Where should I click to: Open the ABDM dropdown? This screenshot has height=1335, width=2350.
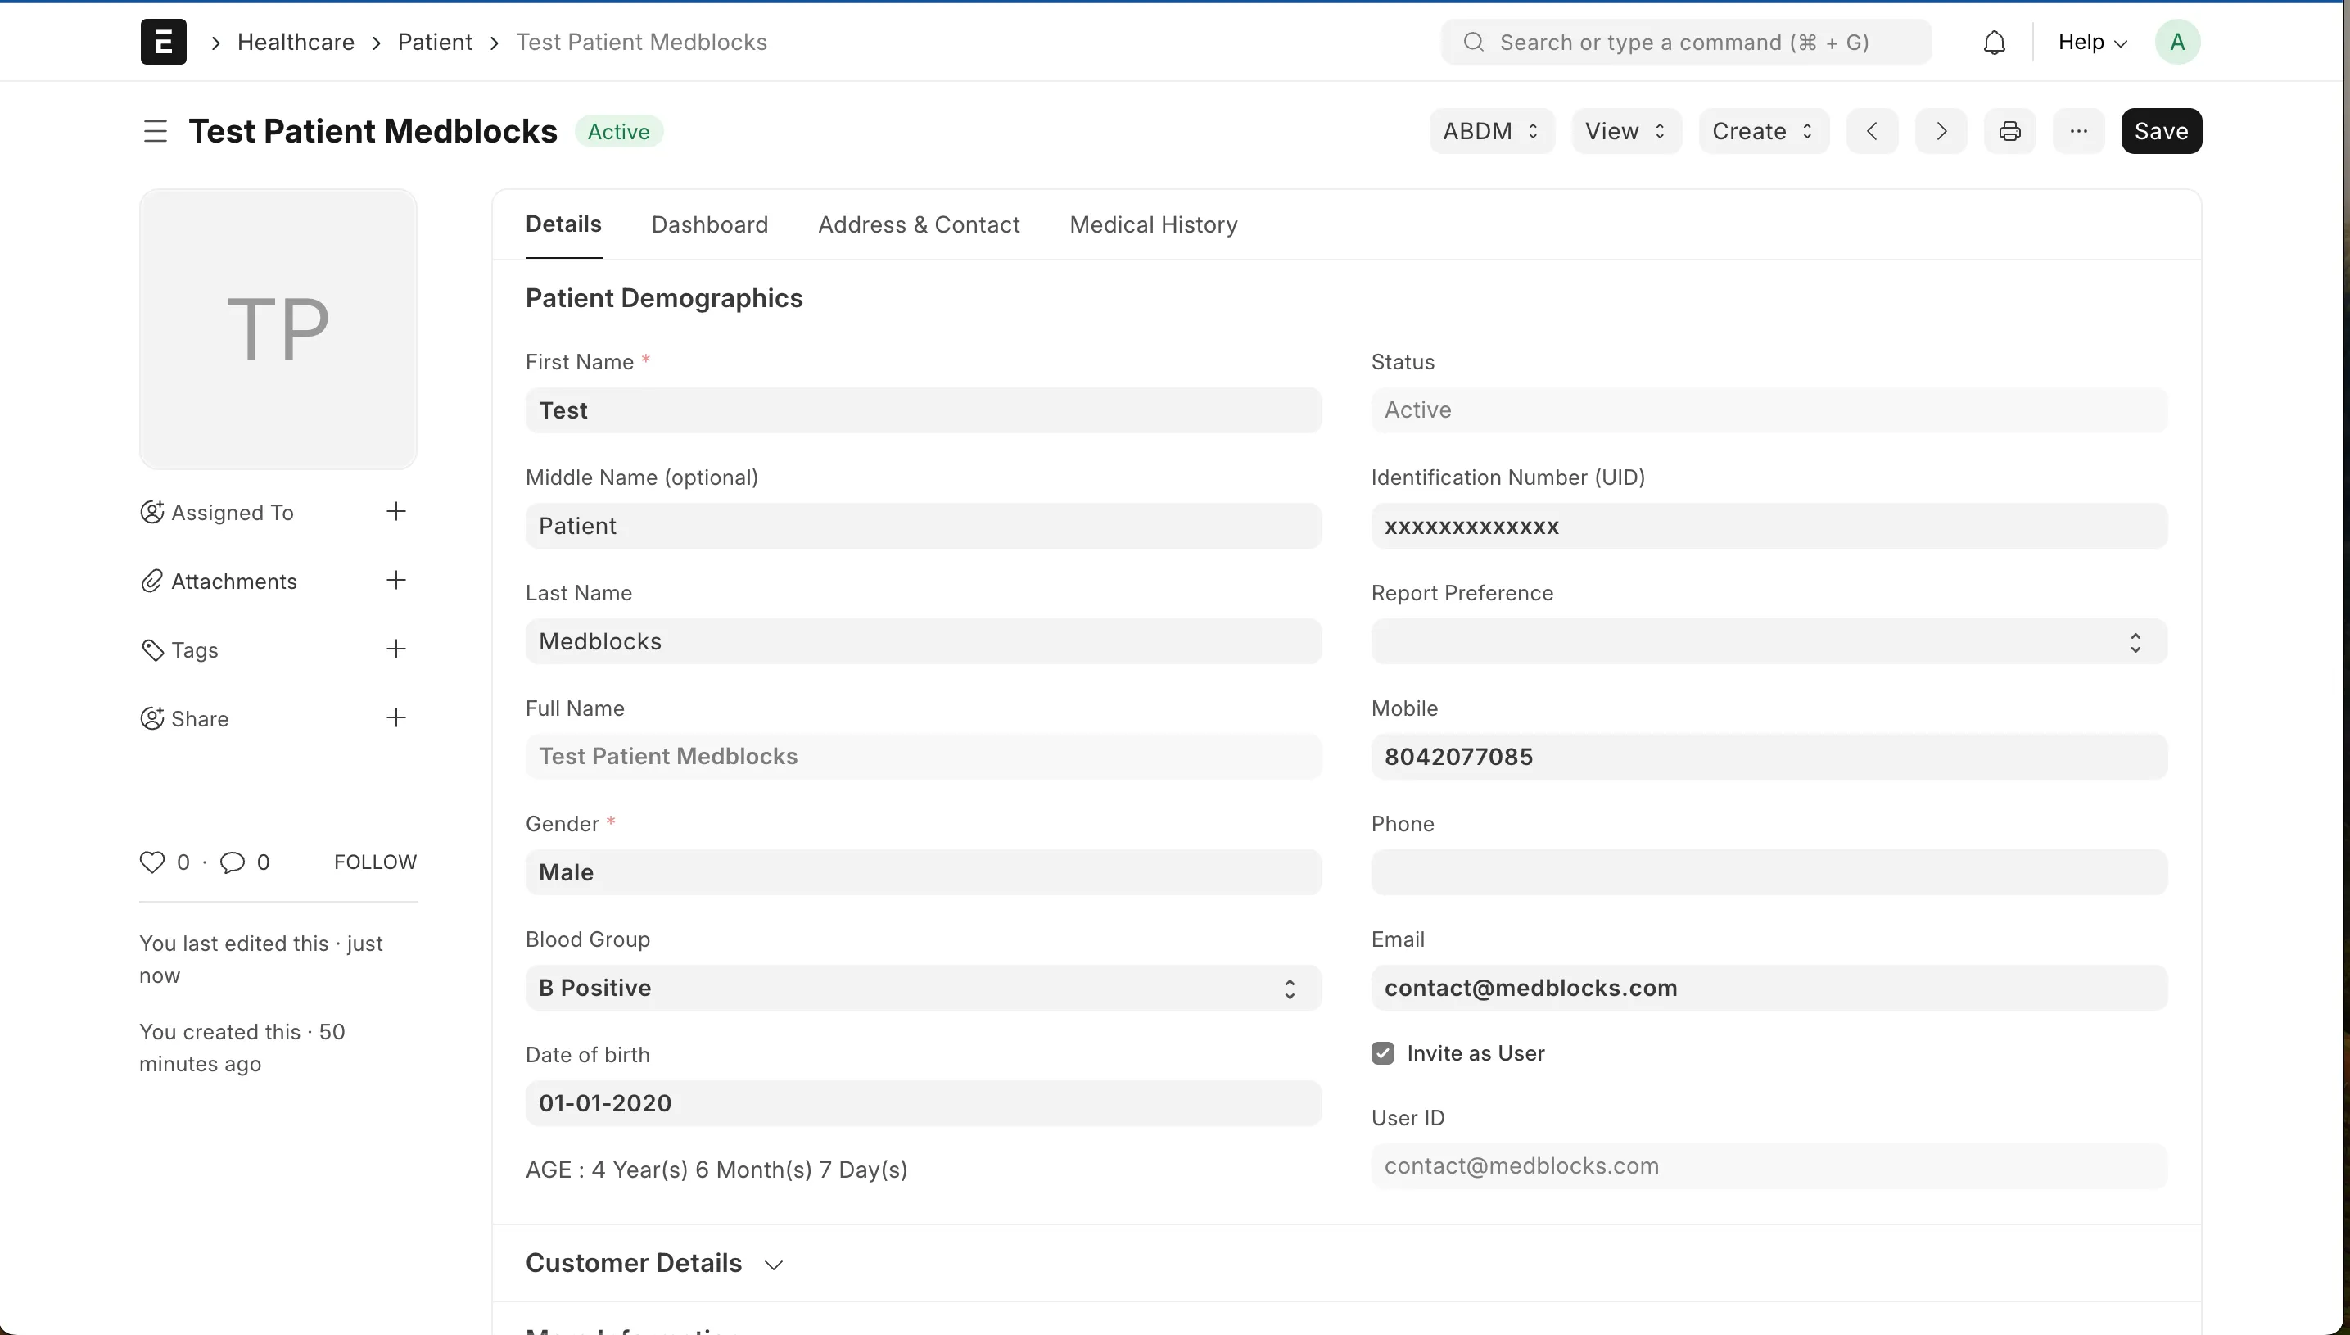1490,130
